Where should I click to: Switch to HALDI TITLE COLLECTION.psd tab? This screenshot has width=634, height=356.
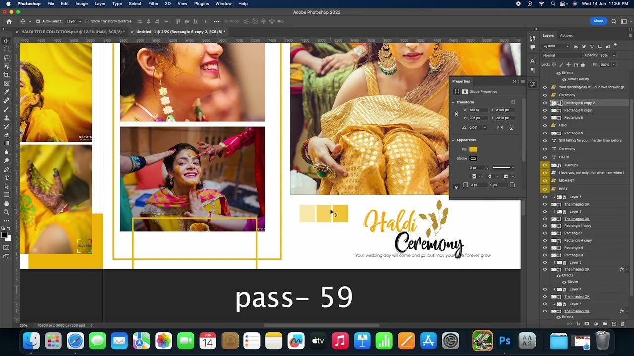73,32
